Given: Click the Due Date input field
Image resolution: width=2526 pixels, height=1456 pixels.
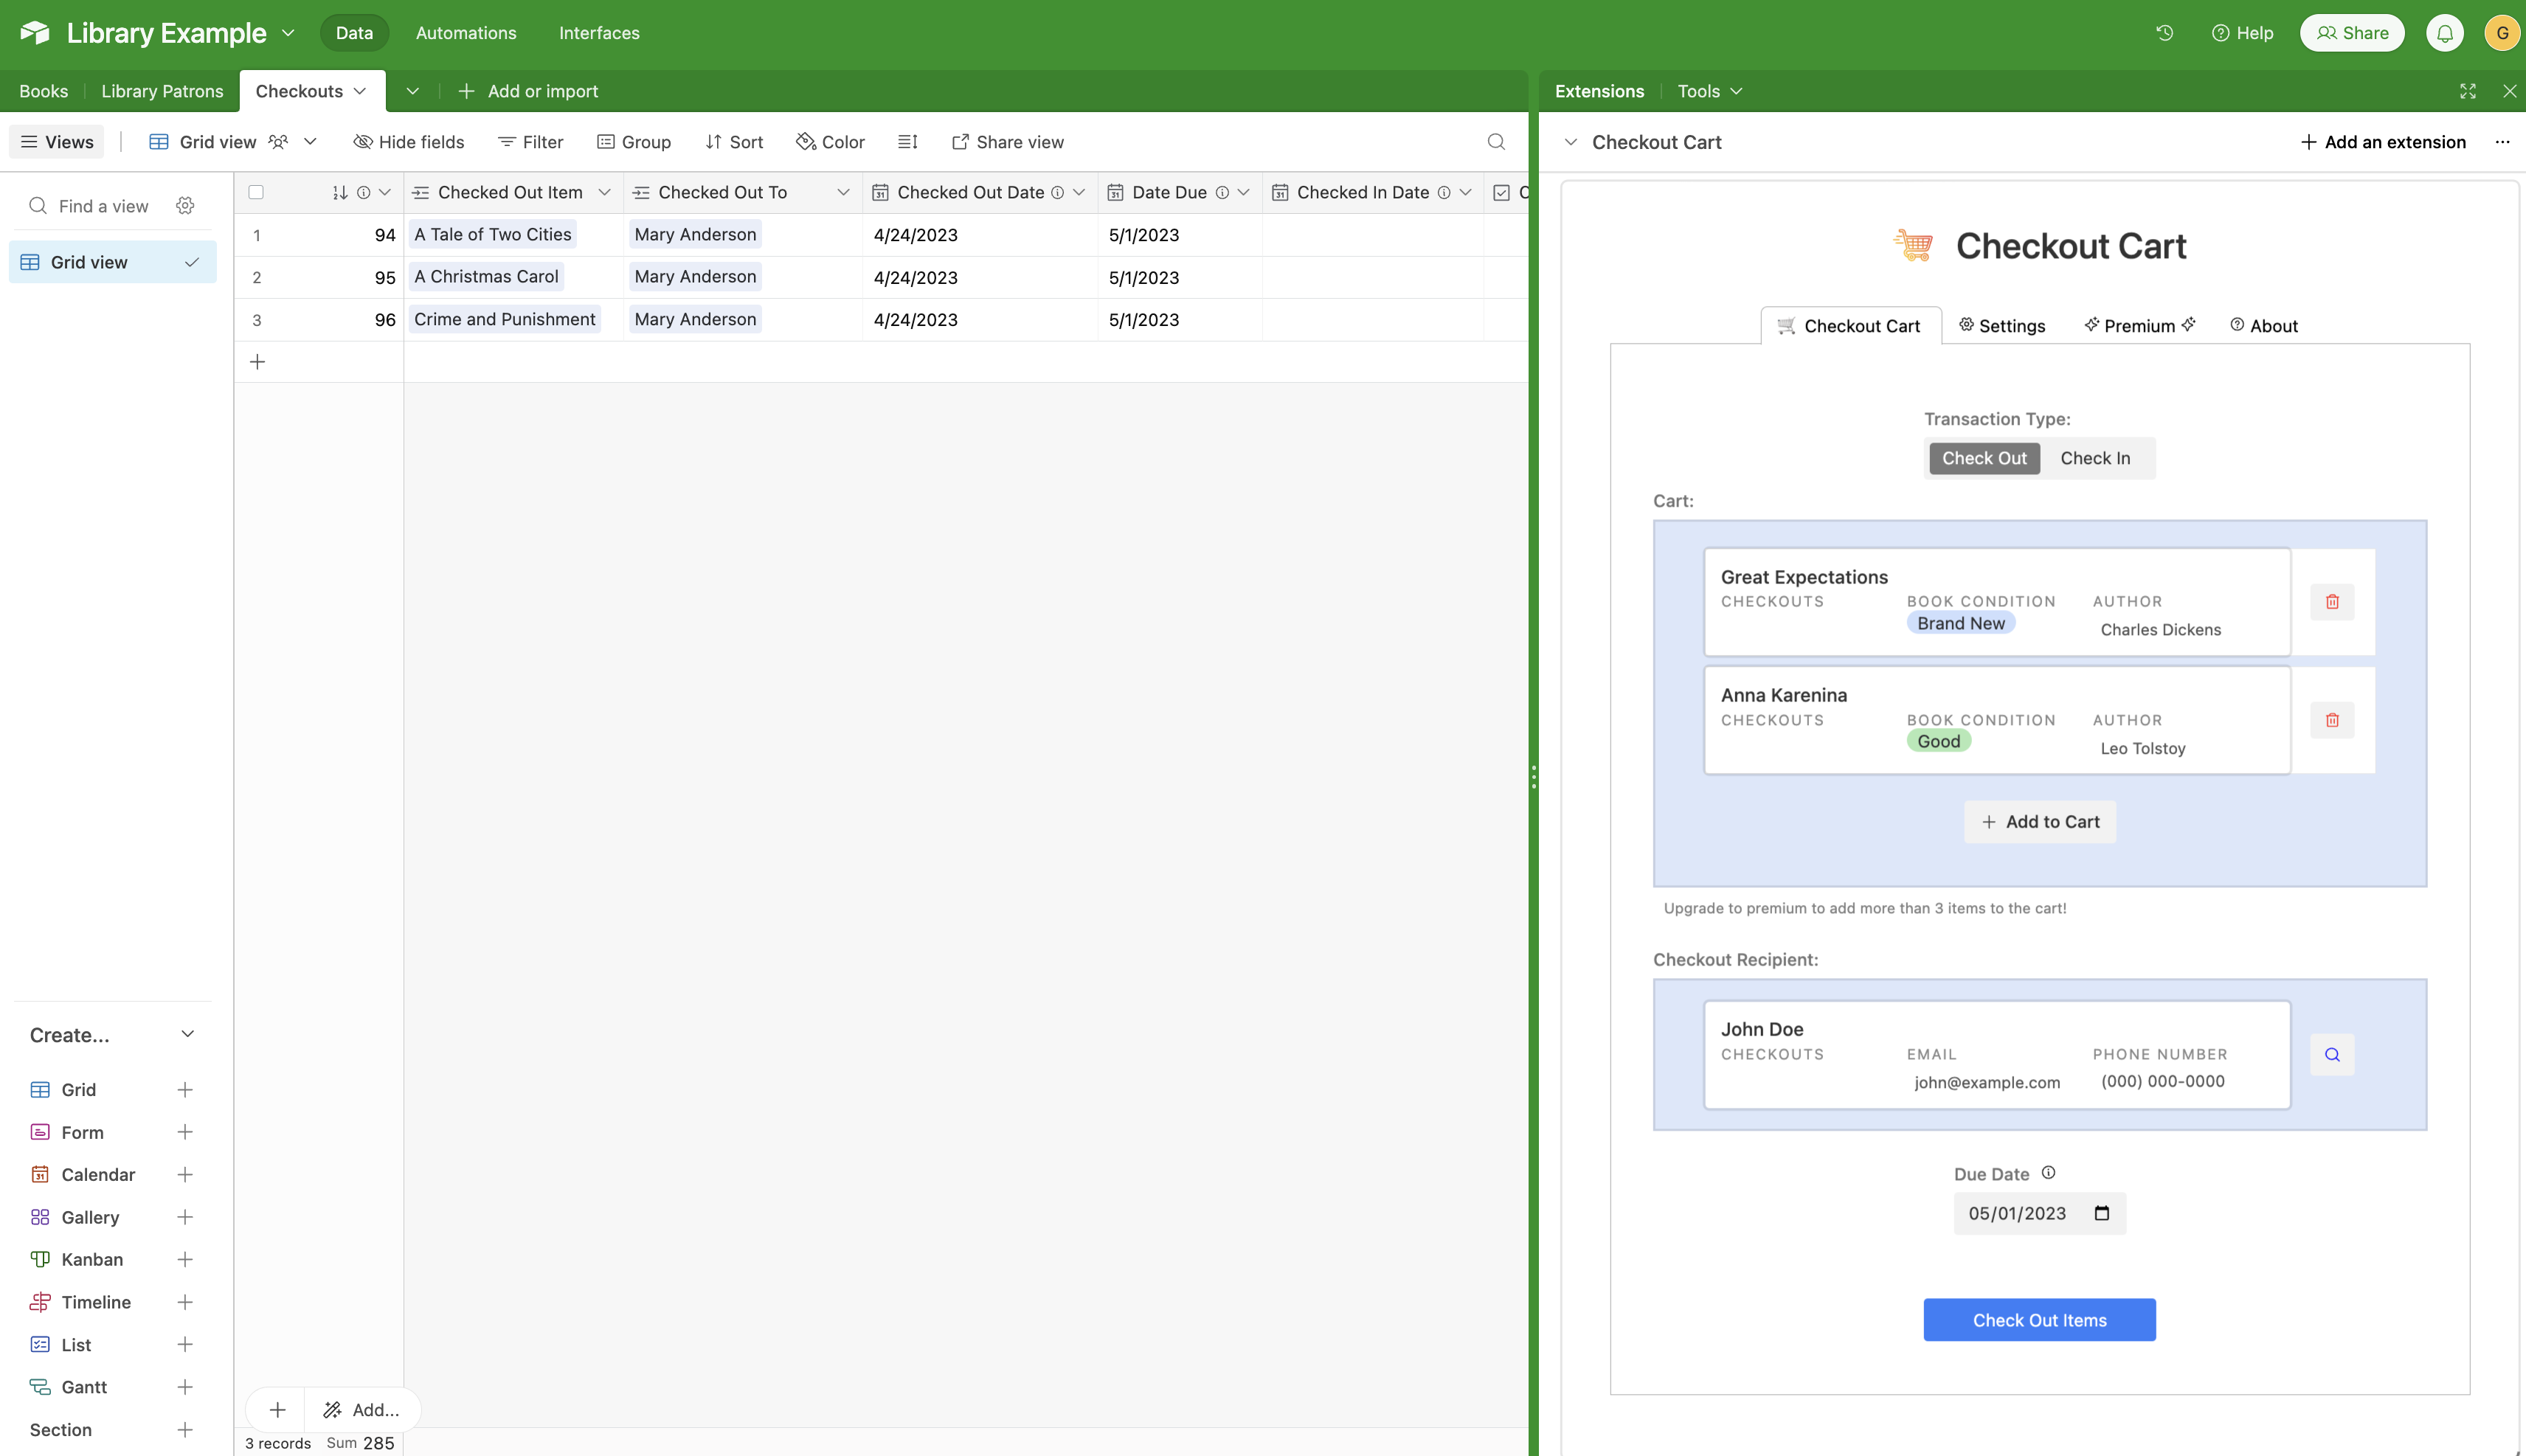Looking at the screenshot, I should point(2030,1213).
